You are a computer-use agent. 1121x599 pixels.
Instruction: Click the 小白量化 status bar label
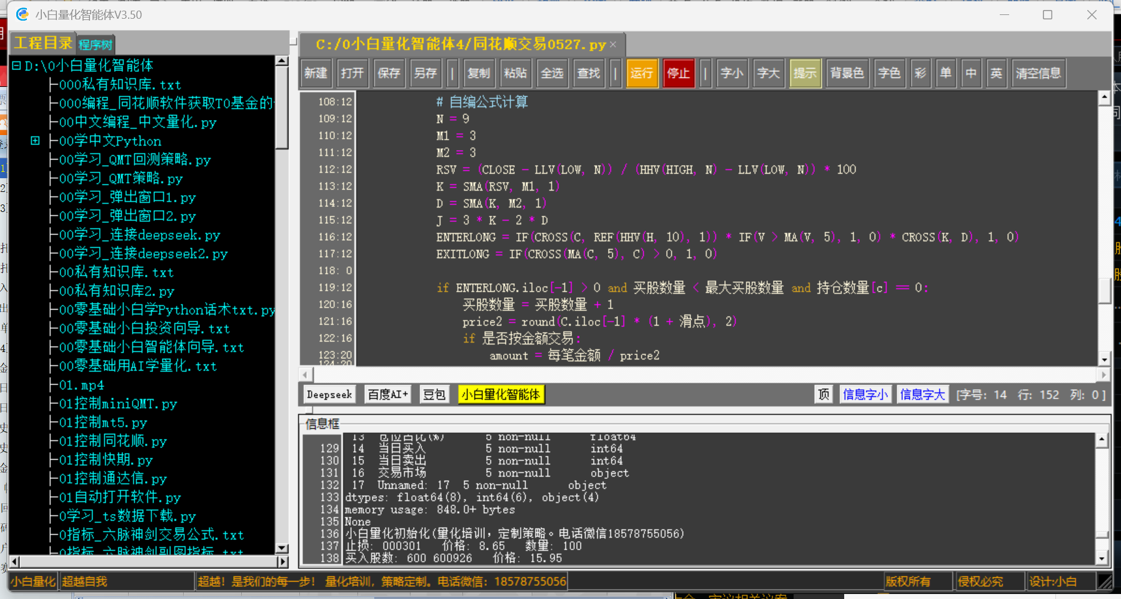click(33, 581)
